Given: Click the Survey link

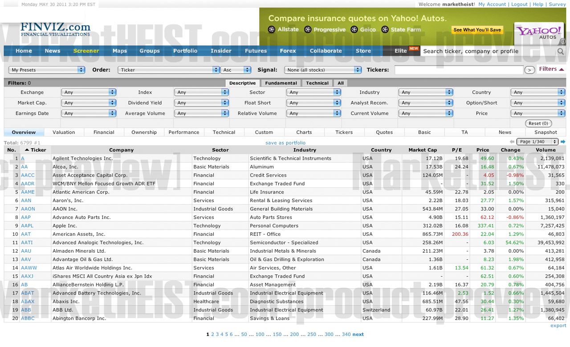Looking at the screenshot, I should pyautogui.click(x=557, y=4).
